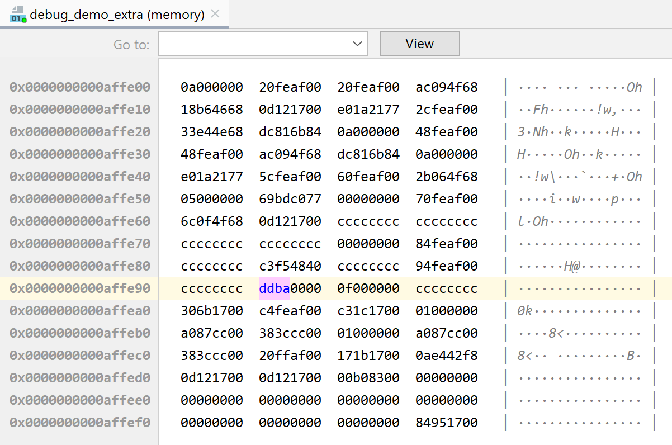This screenshot has width=672, height=445.
Task: Click hex value 5cfeaf00
Action: [290, 177]
